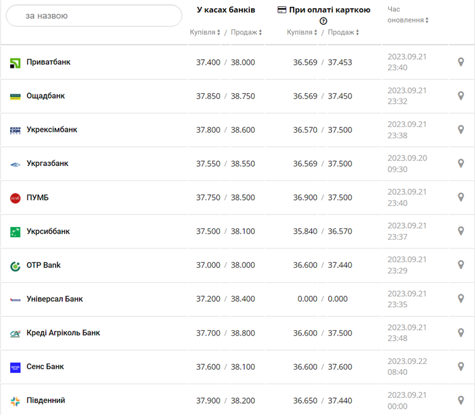Click the Південний bank logo icon

click(x=15, y=401)
